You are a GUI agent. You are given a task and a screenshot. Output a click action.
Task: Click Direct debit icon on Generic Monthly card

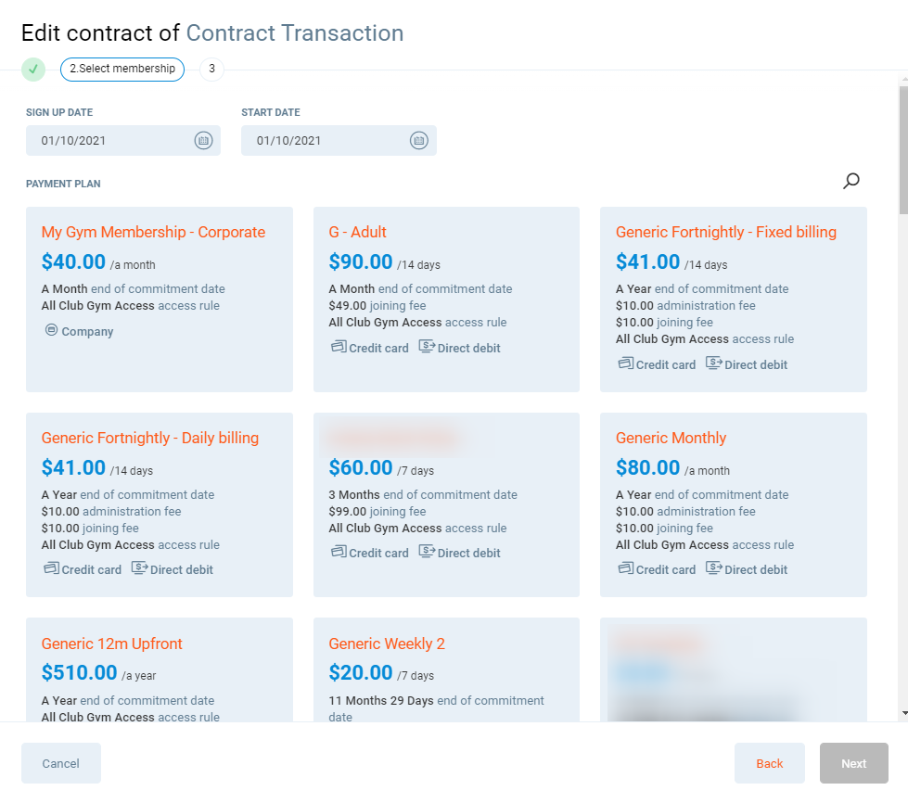pos(714,569)
